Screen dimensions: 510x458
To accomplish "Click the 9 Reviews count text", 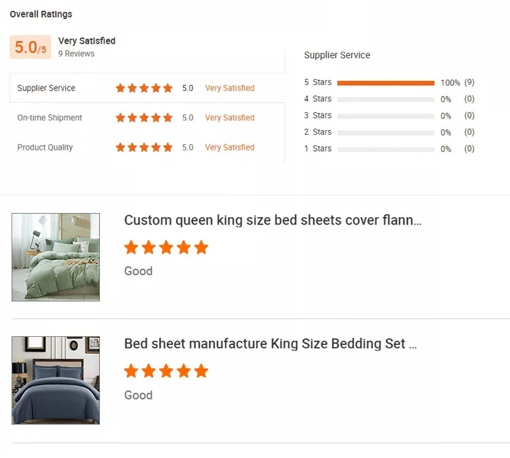I will point(76,54).
